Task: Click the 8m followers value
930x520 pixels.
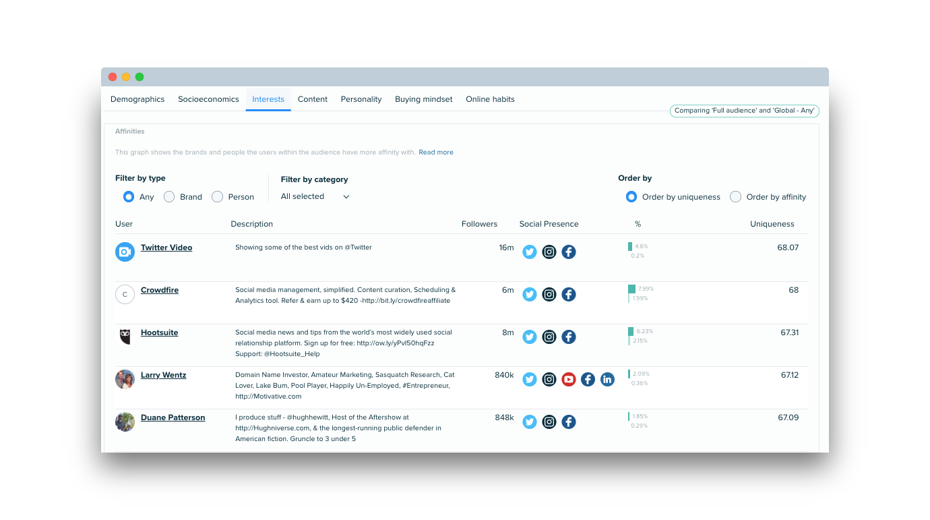Action: (508, 333)
